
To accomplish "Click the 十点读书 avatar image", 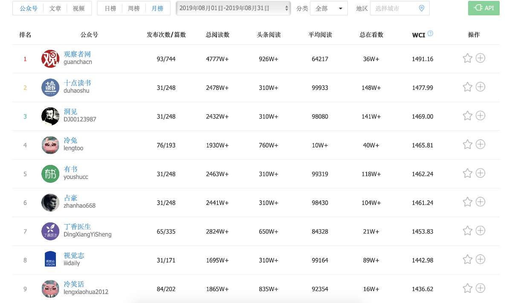I will click(x=50, y=87).
